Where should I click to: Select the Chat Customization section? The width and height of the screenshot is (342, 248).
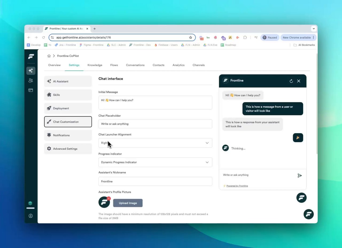(x=68, y=122)
